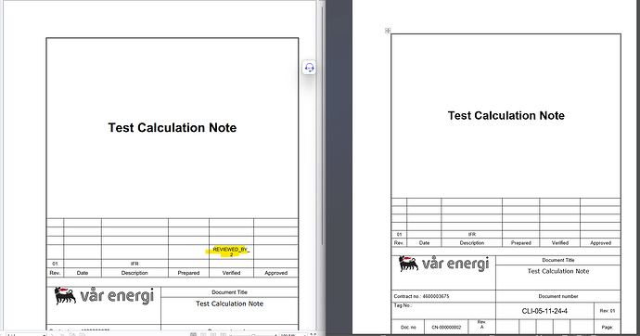This screenshot has width=640, height=336.
Task: Click the 'Rev.' column header in left document
Action: click(x=55, y=273)
